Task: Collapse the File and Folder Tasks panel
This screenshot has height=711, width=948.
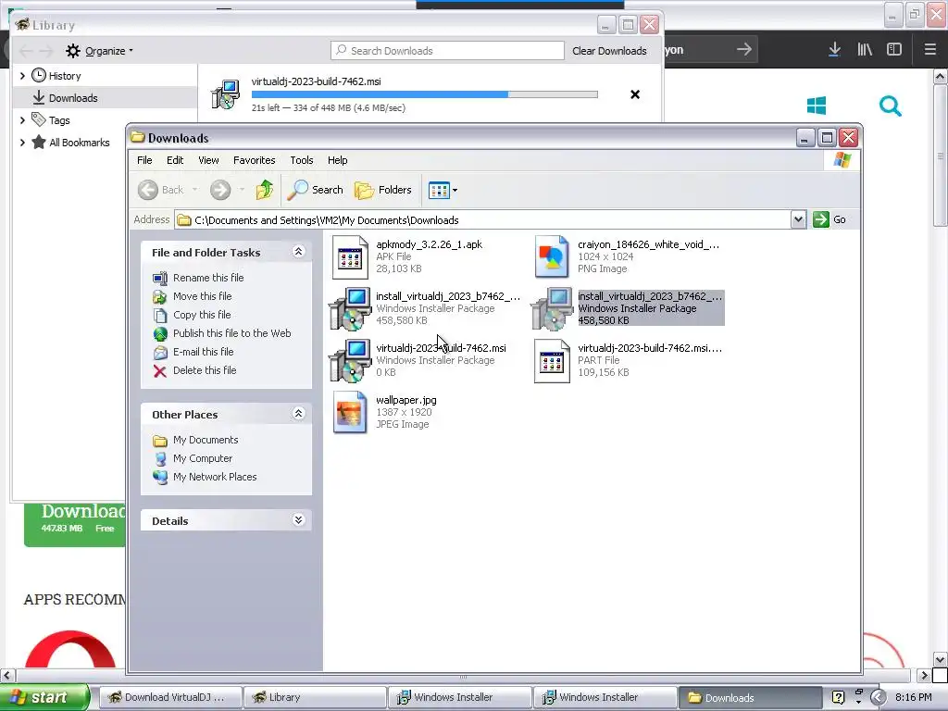Action: click(298, 252)
